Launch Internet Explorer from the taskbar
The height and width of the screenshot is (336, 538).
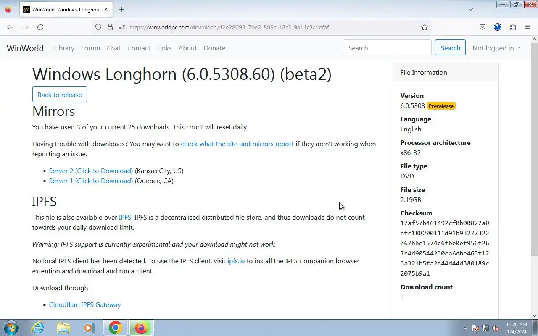(38, 328)
